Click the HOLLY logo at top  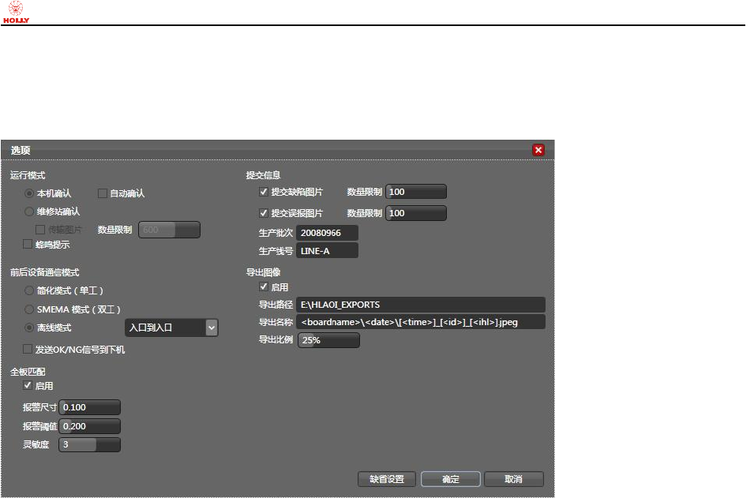[16, 12]
